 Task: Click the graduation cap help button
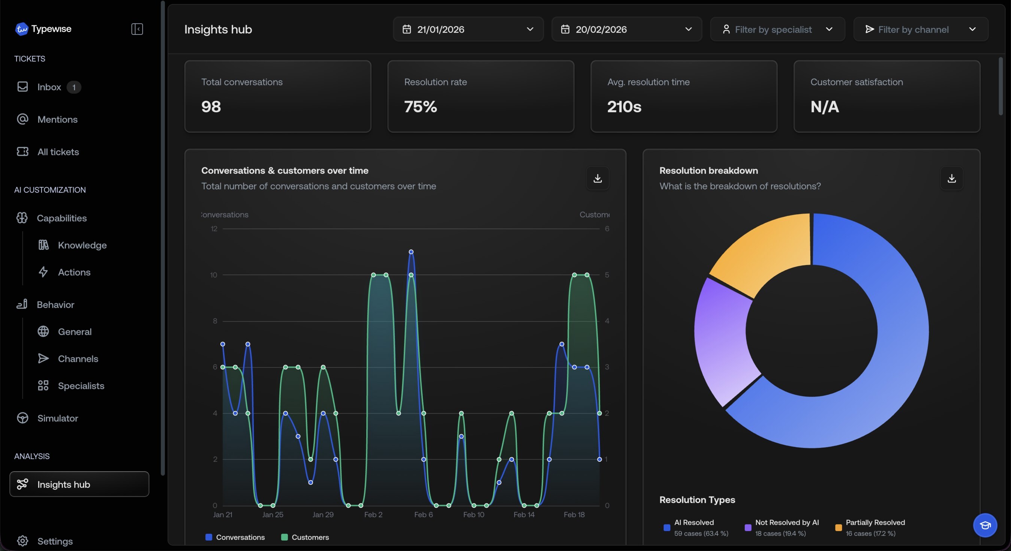(x=985, y=525)
